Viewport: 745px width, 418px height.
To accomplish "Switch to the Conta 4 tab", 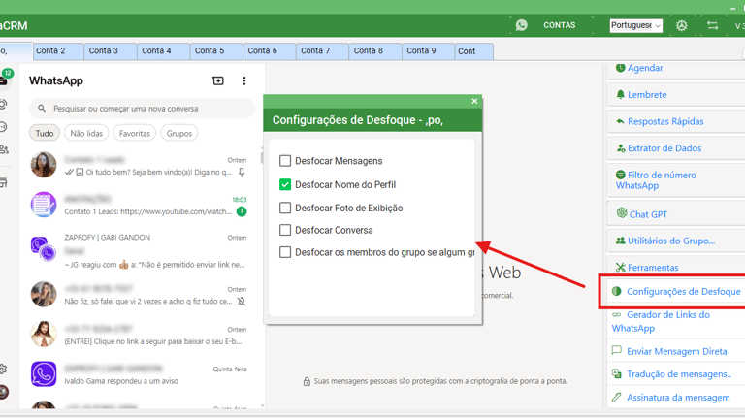I will [163, 51].
